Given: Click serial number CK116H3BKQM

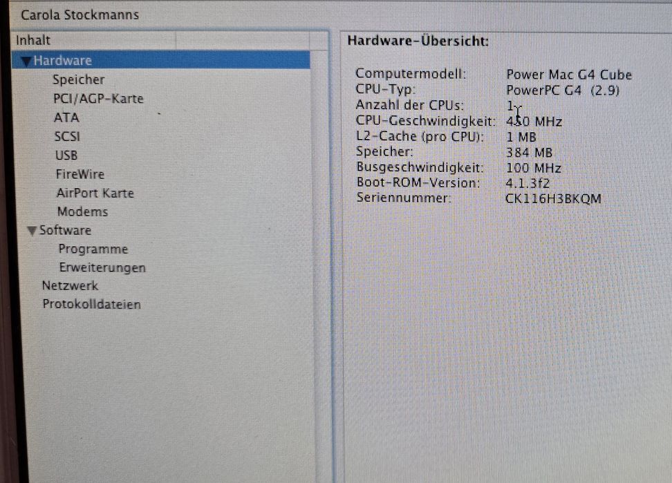Looking at the screenshot, I should pyautogui.click(x=553, y=199).
